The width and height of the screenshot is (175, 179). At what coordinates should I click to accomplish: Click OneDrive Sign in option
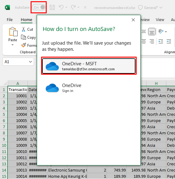coord(89,88)
